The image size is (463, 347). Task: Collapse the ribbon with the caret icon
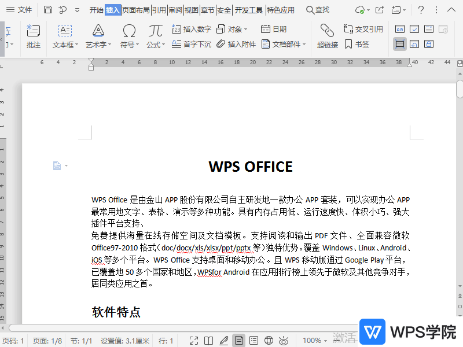click(x=451, y=10)
